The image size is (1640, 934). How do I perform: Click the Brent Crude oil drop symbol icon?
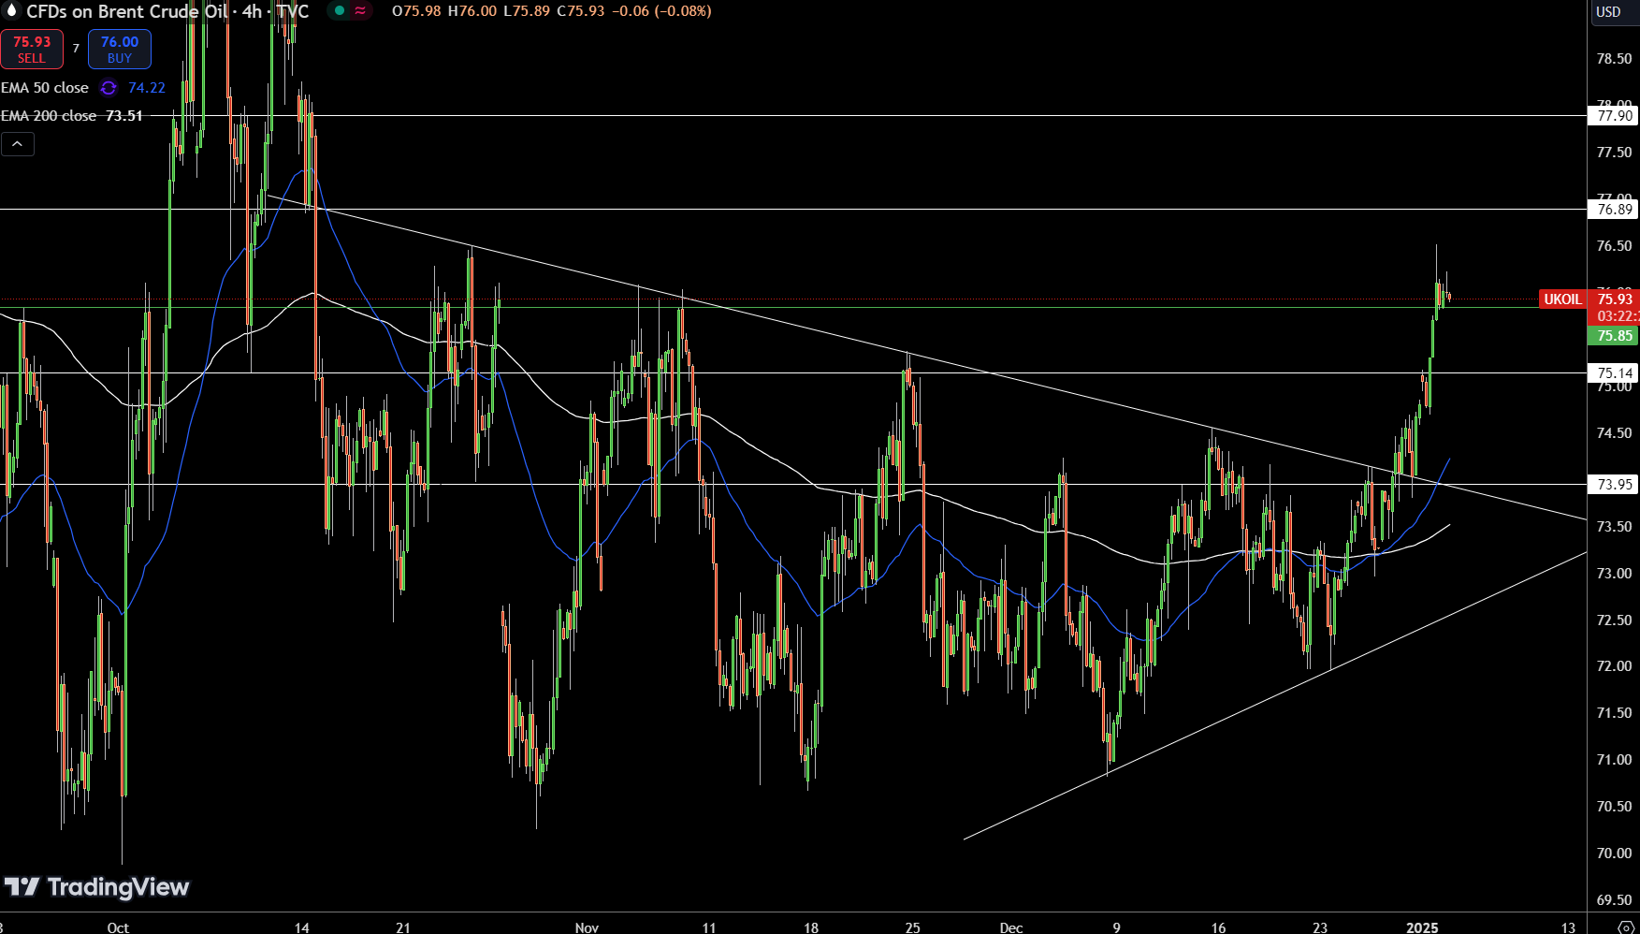(x=11, y=11)
